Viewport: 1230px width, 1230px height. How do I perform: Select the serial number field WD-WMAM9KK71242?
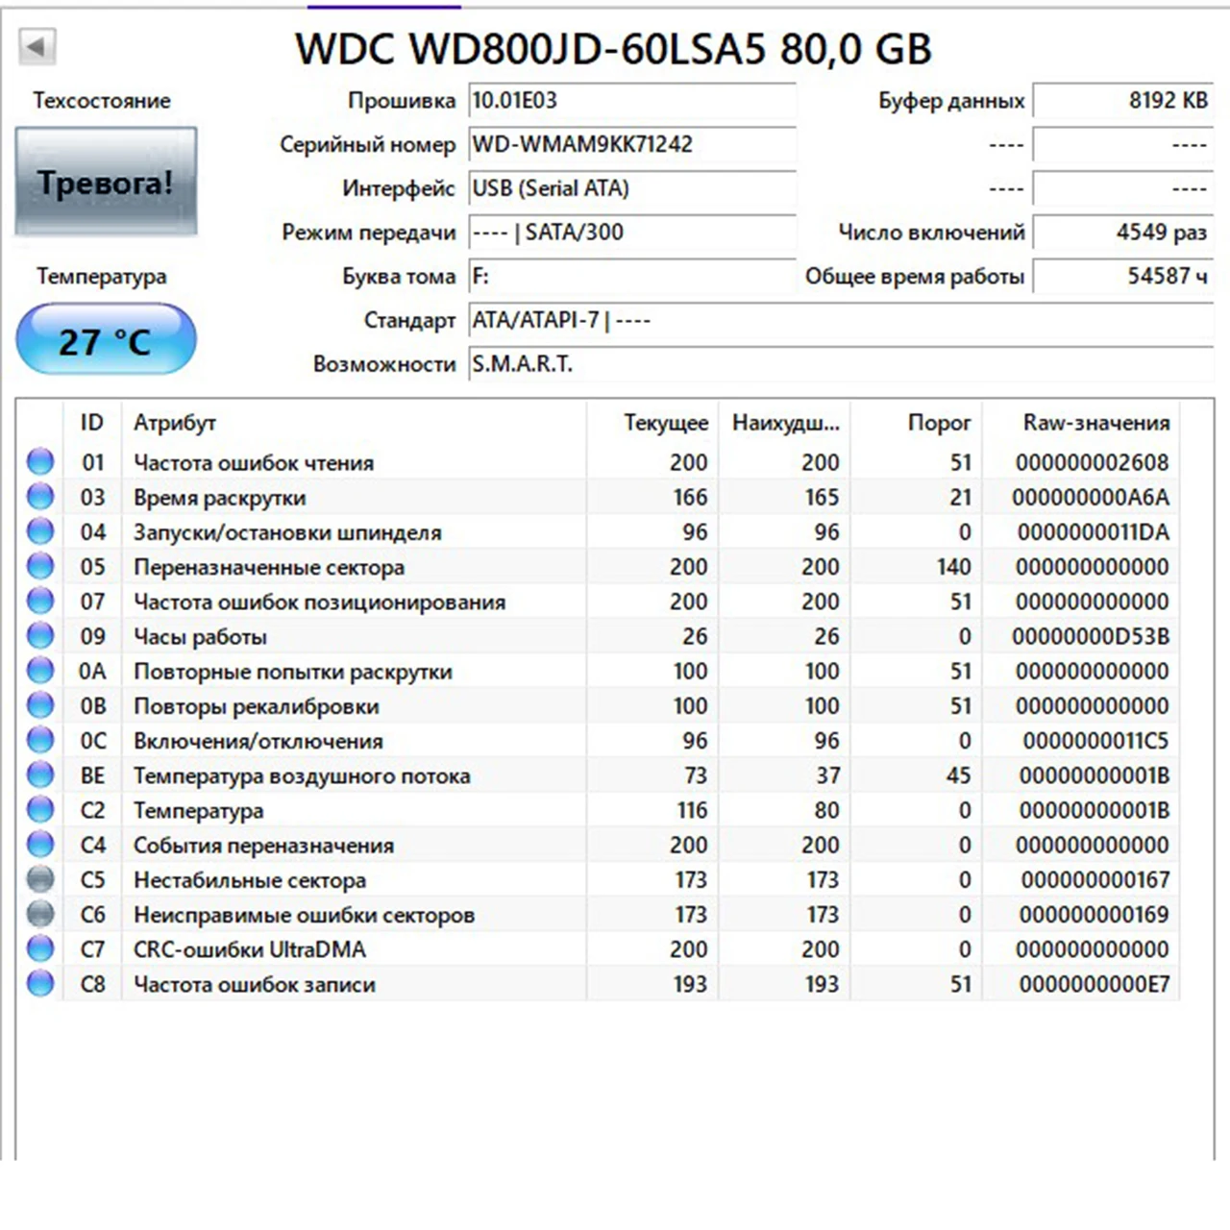click(632, 145)
